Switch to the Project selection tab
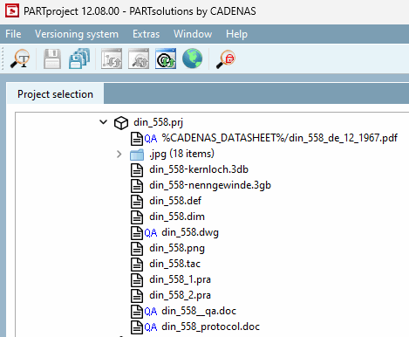This screenshot has height=337, width=409. coord(55,94)
